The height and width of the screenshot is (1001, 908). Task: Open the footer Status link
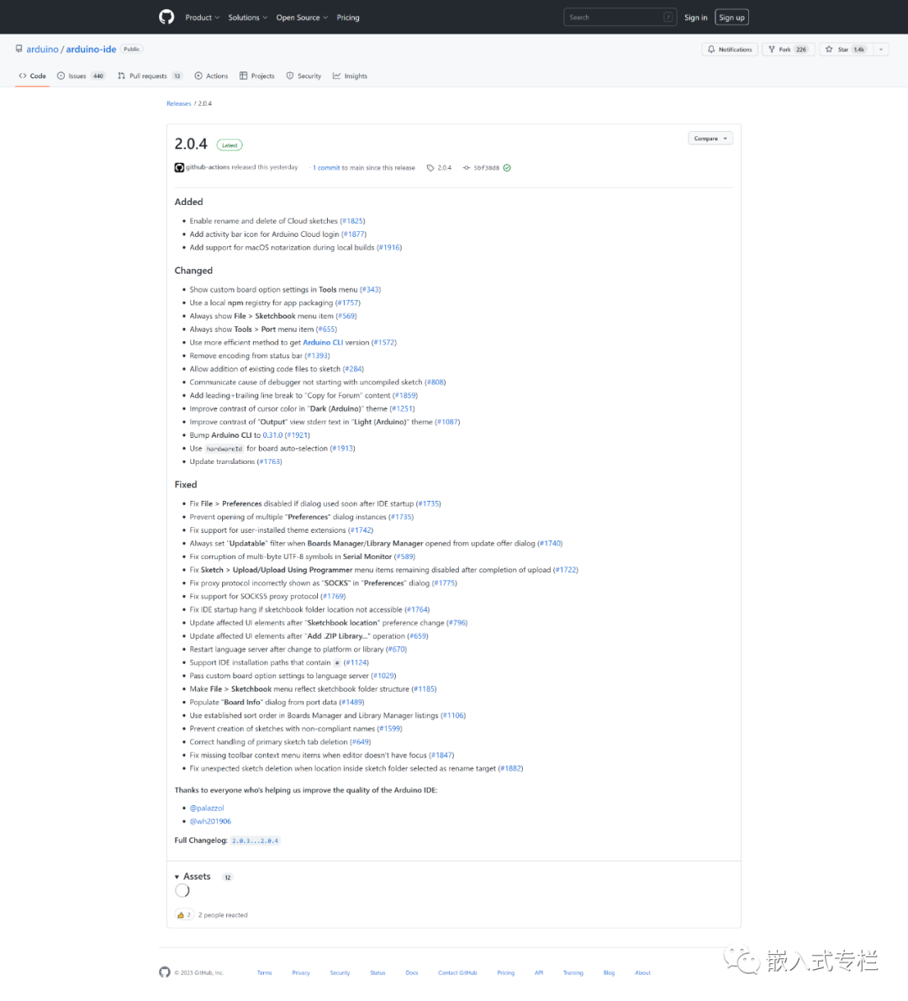[377, 973]
